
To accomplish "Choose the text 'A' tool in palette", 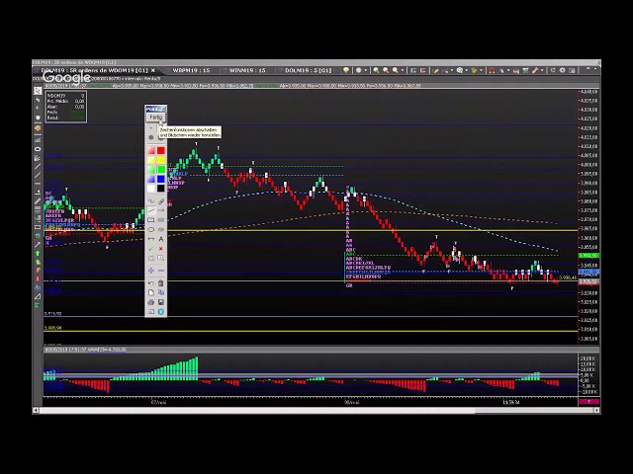I will pos(160,238).
